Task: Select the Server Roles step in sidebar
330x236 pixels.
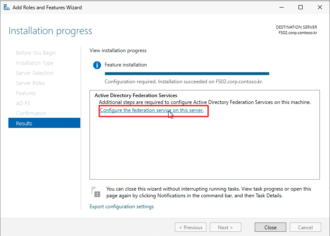Action: coord(30,83)
